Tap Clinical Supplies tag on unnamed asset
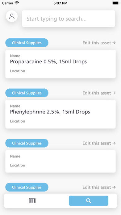The image size is (121, 215). 27,143
